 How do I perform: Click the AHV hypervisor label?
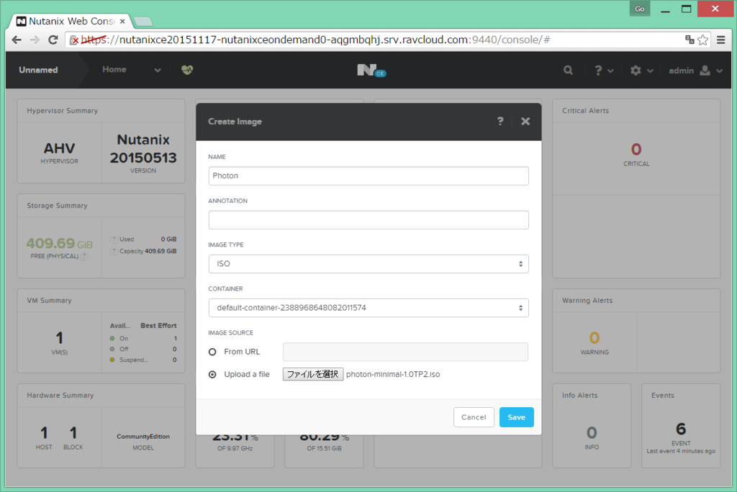tap(59, 148)
